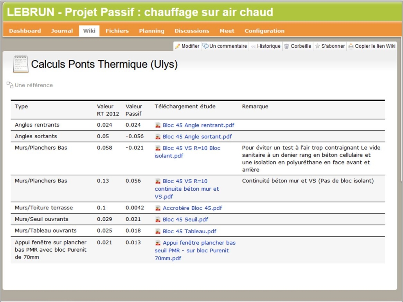The height and width of the screenshot is (302, 403).
Task: Select the Wiki tab
Action: tap(89, 31)
